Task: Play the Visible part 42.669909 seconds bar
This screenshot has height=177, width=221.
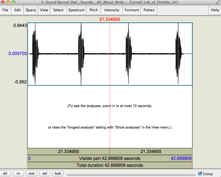Action: (x=110, y=159)
